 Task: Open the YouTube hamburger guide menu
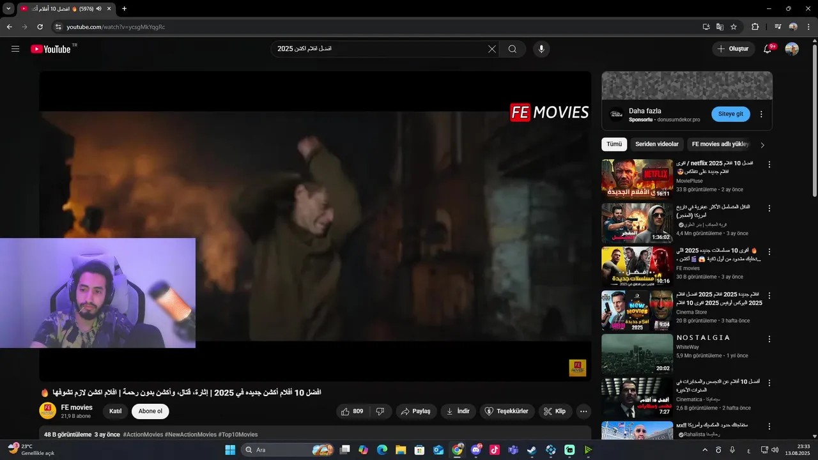pyautogui.click(x=15, y=49)
